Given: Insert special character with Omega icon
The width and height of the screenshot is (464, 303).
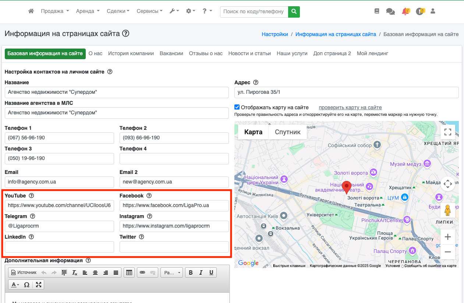Looking at the screenshot, I should tap(26, 285).
